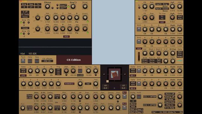Toggle the Text button
Screen dimensions: 202x114
(23, 61)
